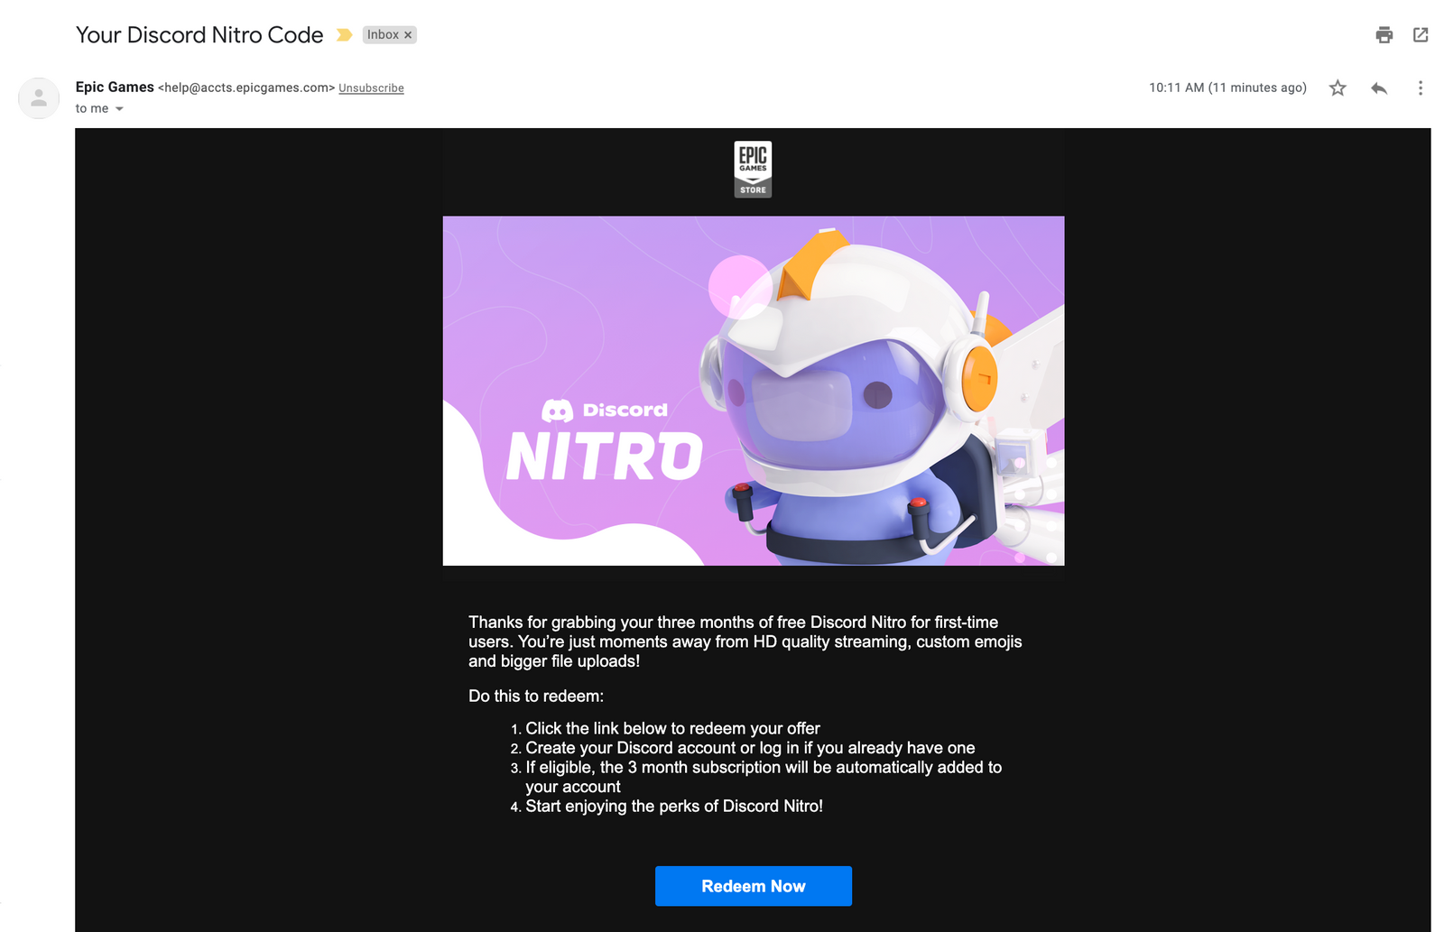Click the sender's profile avatar

point(38,97)
